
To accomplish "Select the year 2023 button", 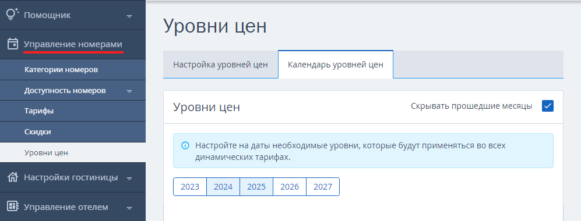I will 190,187.
